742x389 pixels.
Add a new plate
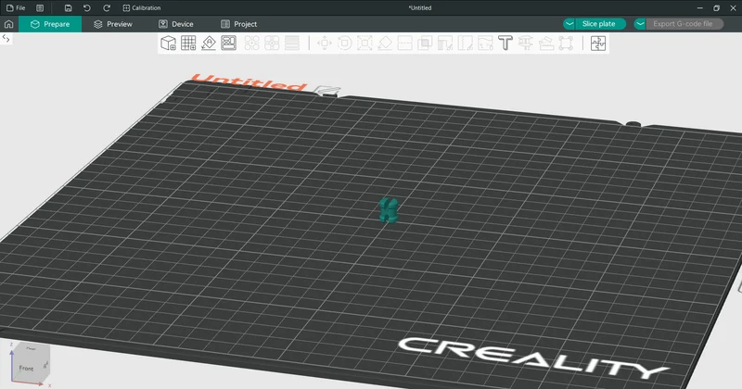coord(188,43)
